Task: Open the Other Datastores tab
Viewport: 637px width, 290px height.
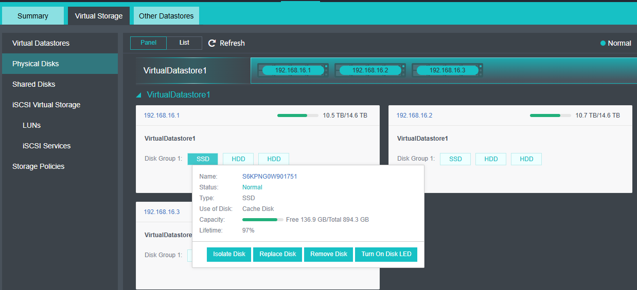Action: [166, 16]
